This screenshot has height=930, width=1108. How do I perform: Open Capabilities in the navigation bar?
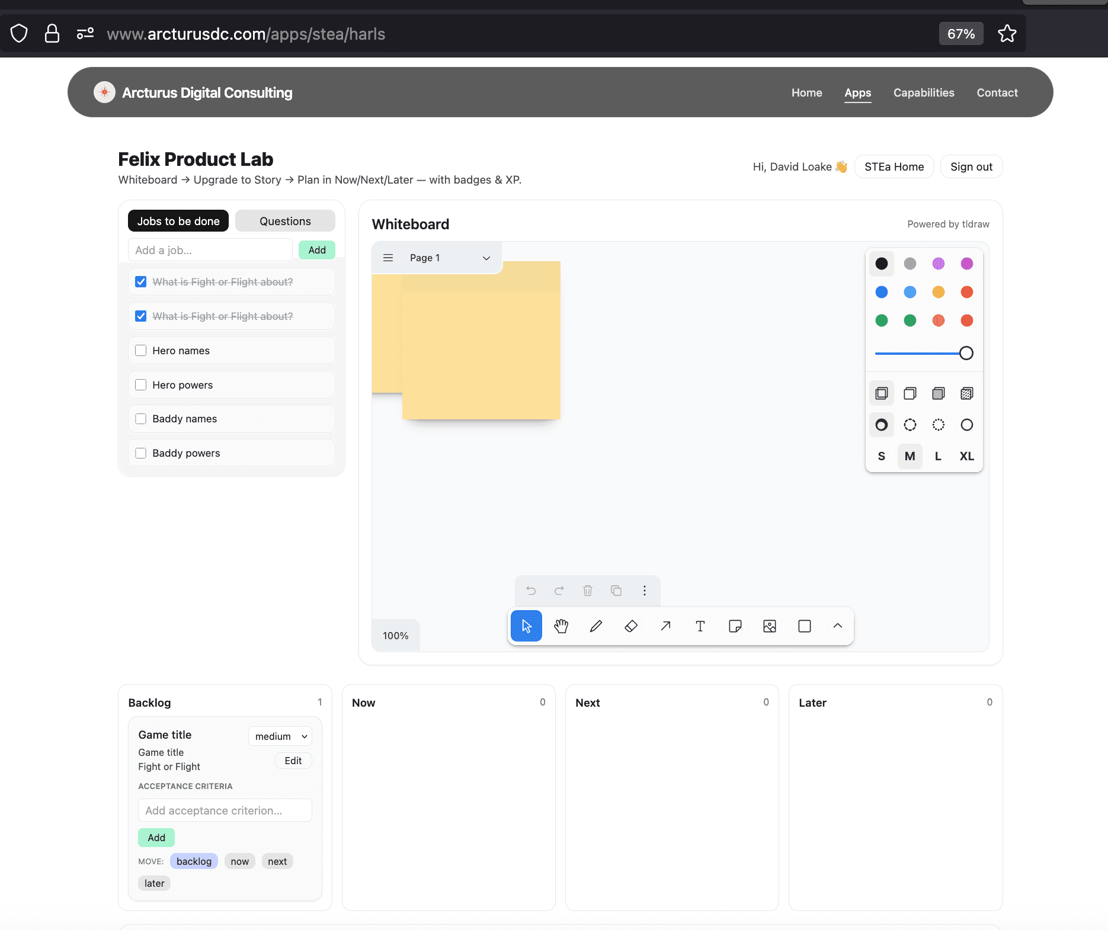[923, 92]
